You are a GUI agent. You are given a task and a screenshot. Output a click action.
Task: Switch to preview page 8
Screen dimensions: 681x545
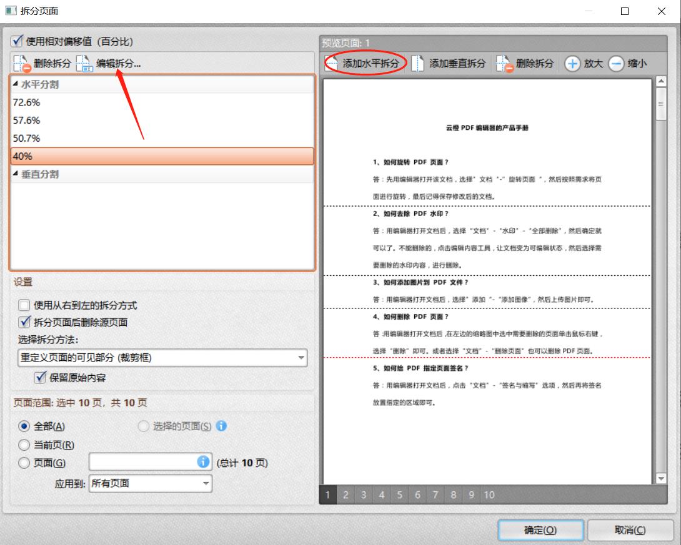tap(454, 494)
